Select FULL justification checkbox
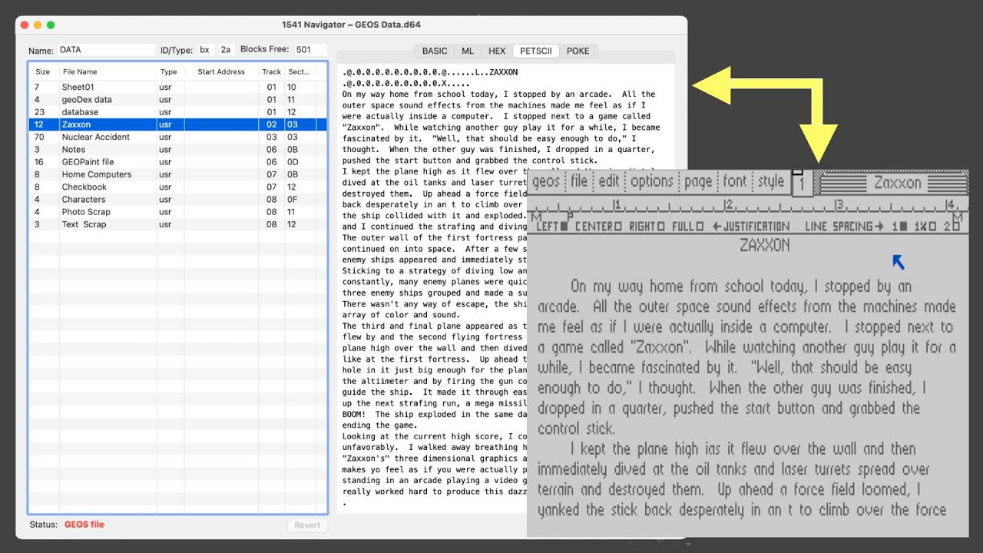The height and width of the screenshot is (553, 983). point(700,226)
